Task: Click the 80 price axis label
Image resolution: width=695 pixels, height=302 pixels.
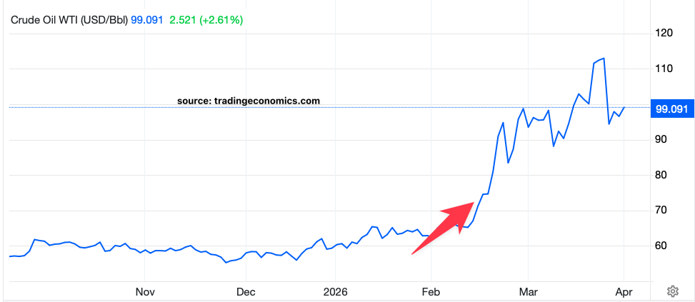Action: [x=662, y=175]
